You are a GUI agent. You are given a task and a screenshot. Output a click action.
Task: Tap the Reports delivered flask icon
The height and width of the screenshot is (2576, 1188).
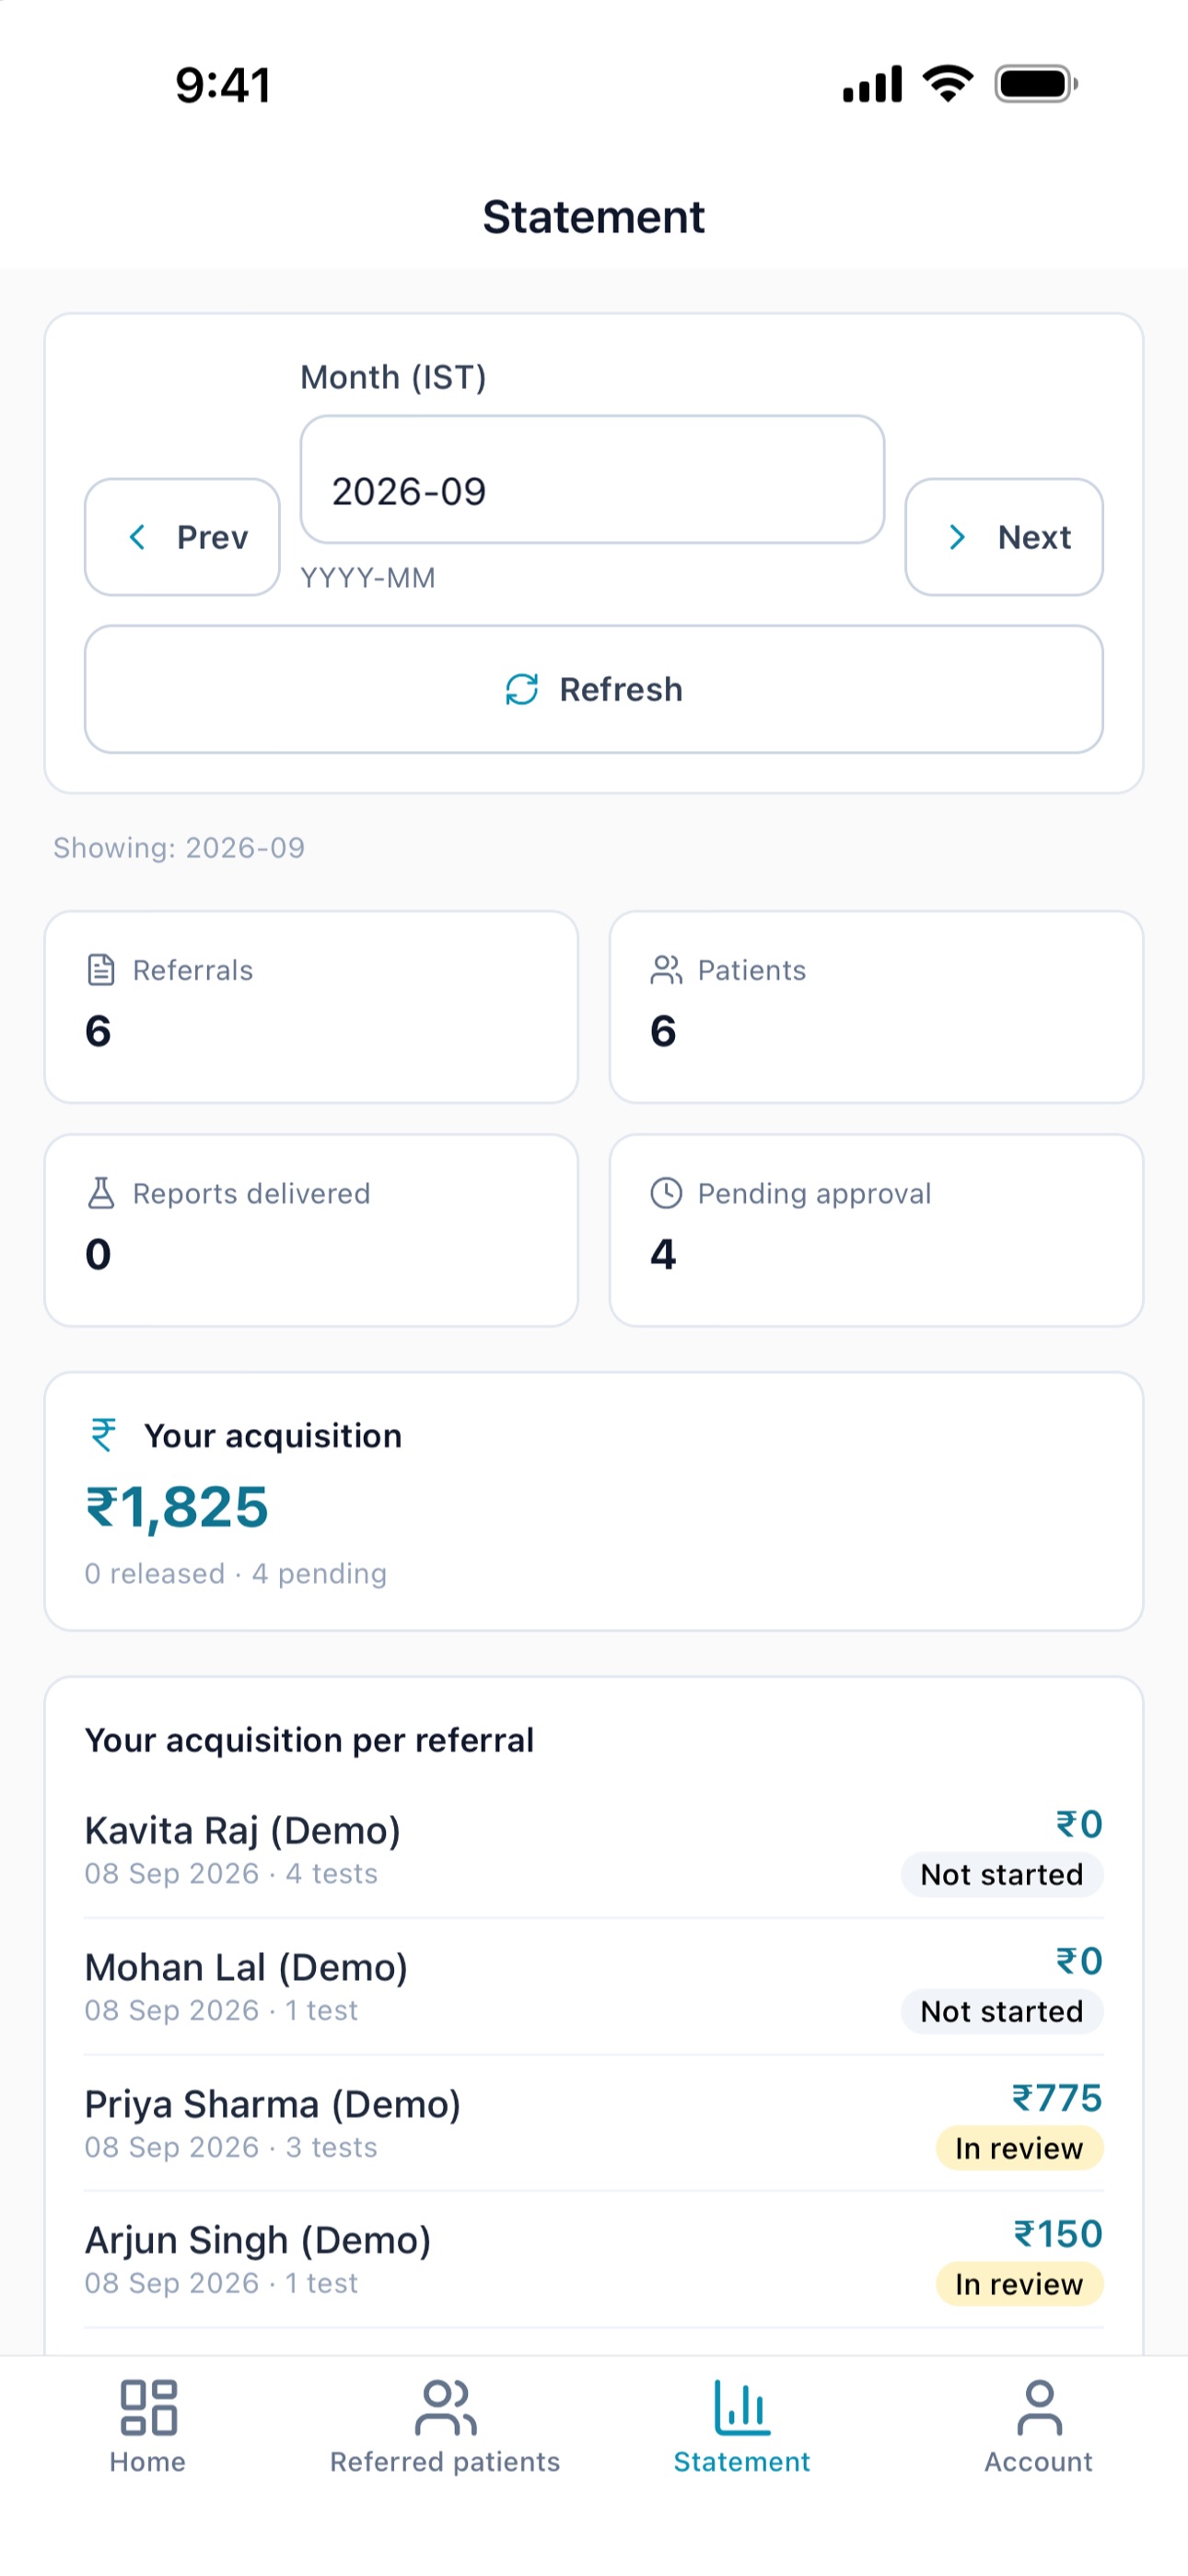pos(101,1193)
